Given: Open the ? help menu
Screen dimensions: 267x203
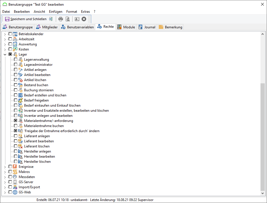Looking at the screenshot, I should (x=94, y=12).
